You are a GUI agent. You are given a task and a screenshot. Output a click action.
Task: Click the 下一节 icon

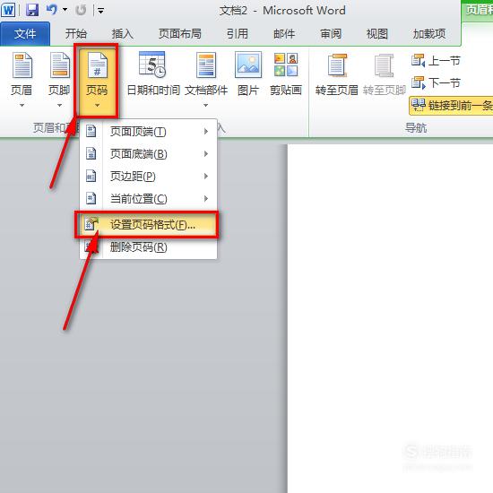(x=419, y=83)
